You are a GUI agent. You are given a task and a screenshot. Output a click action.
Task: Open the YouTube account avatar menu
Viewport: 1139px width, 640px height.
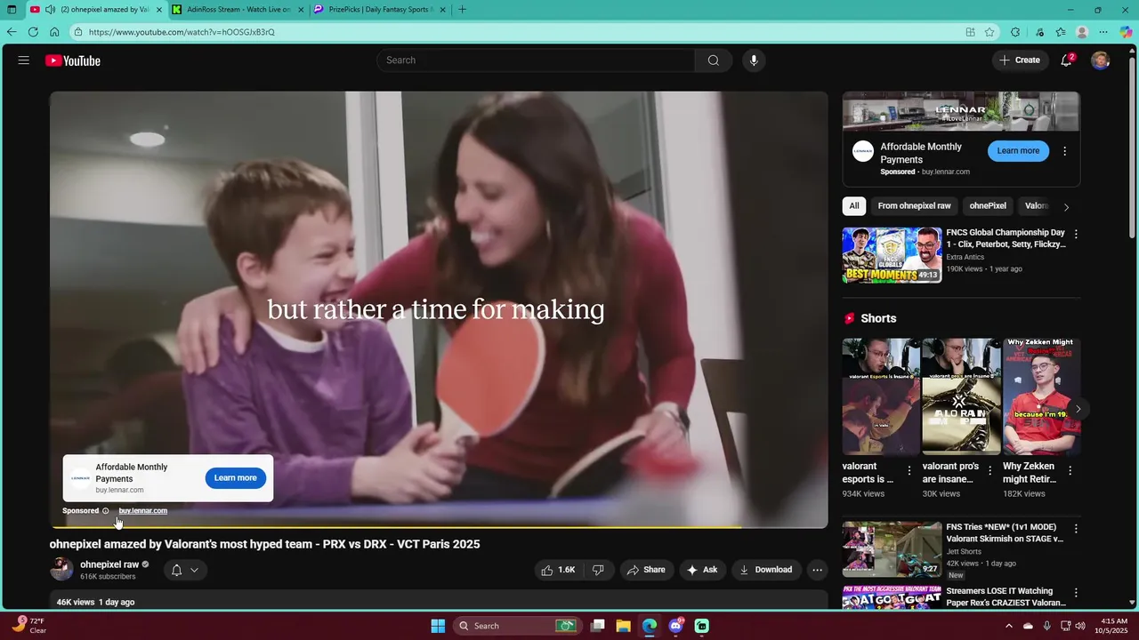pos(1101,60)
